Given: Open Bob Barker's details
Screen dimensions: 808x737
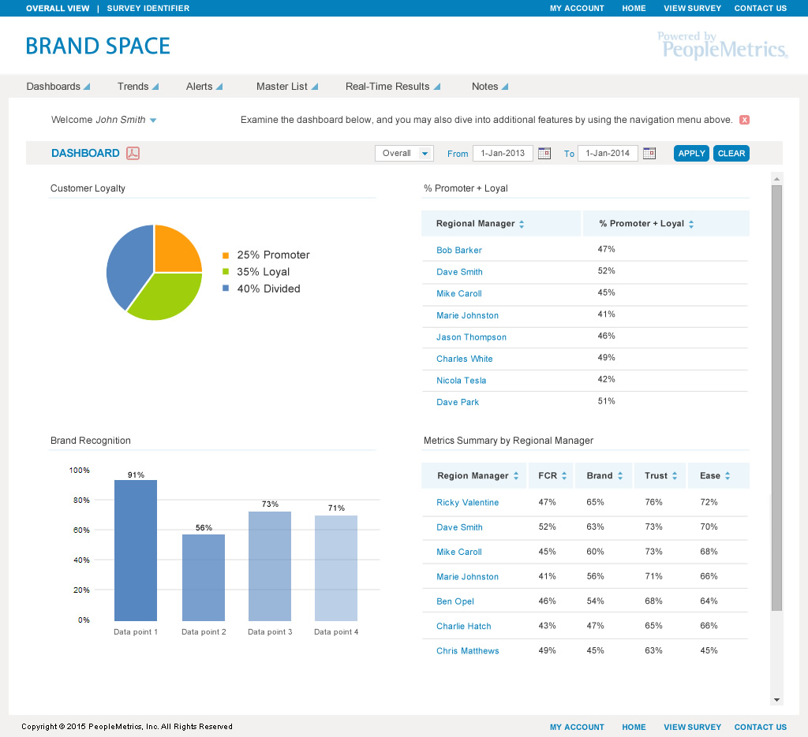Looking at the screenshot, I should [x=458, y=250].
